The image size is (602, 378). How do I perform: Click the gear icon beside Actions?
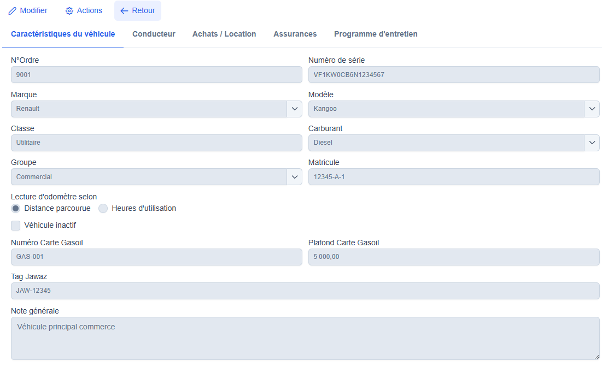(x=69, y=11)
